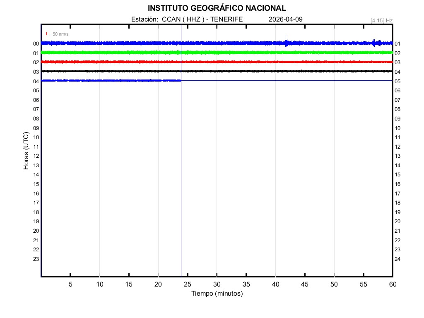Click where the hour 04 blue trace ends
Screen dimensions: 424x318
click(x=181, y=80)
